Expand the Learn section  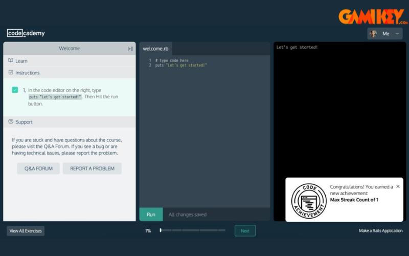70,61
